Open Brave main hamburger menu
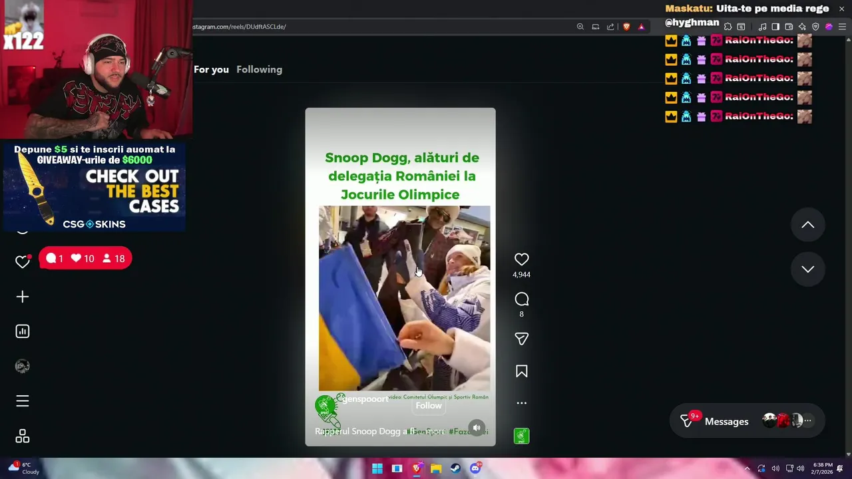Screen dimensions: 852x479 pos(842,27)
